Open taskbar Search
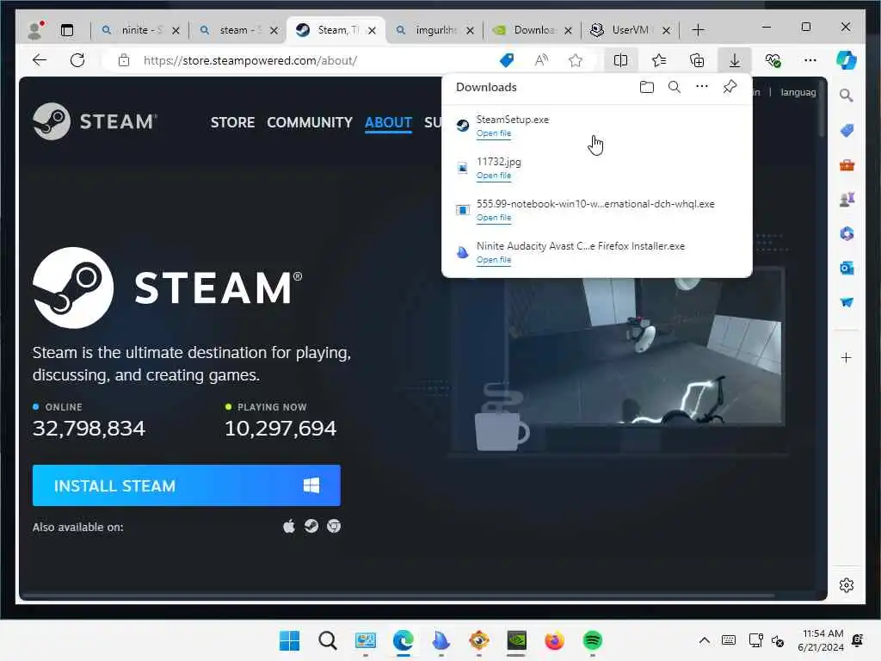The height and width of the screenshot is (661, 881). point(328,640)
